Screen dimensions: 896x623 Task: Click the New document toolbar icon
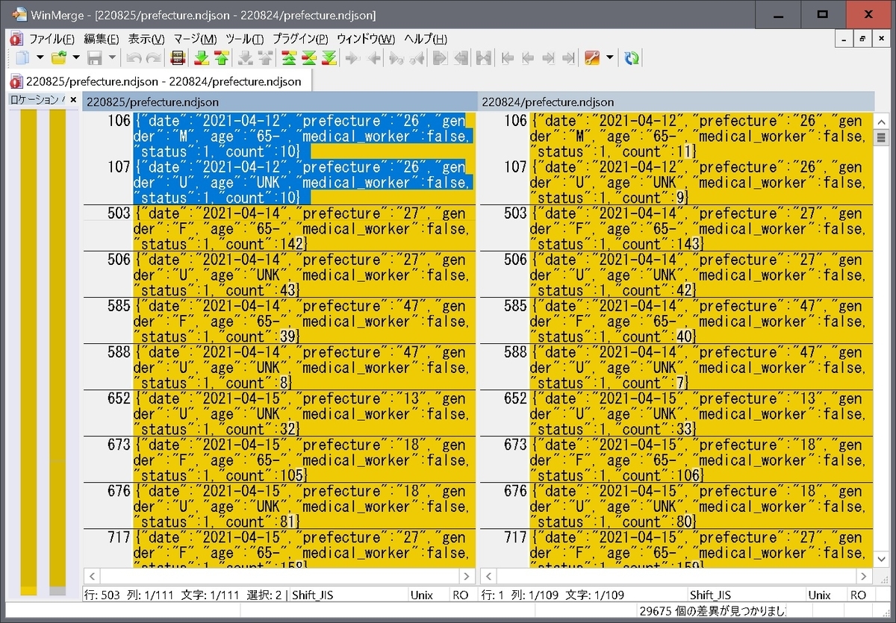(23, 57)
